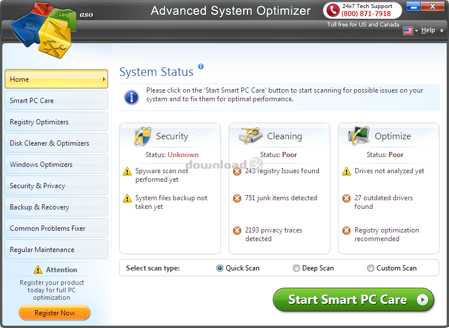Click the Optimize monitor icon
The image size is (449, 328).
coord(359,135)
